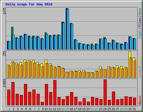Click day label 22 on x-axis
The height and width of the screenshot is (112, 143).
[96, 109]
